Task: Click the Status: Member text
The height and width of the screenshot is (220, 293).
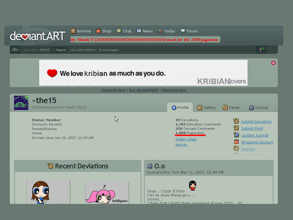Action: pyautogui.click(x=46, y=120)
